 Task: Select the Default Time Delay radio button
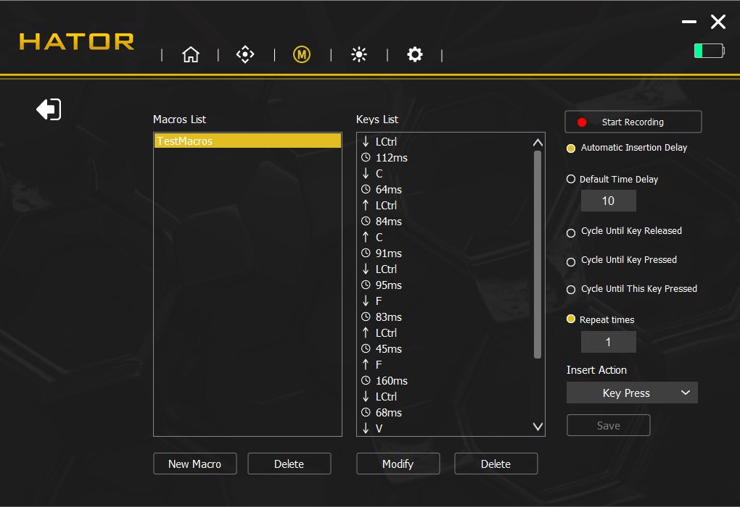(x=570, y=179)
